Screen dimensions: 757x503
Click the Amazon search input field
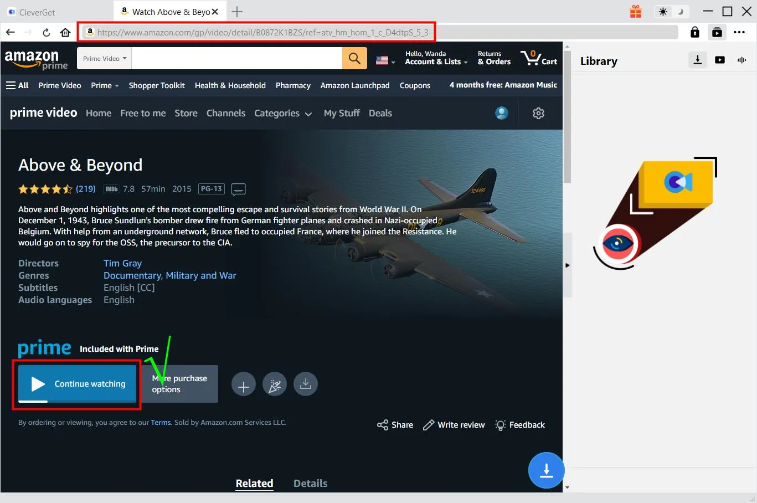tap(236, 59)
